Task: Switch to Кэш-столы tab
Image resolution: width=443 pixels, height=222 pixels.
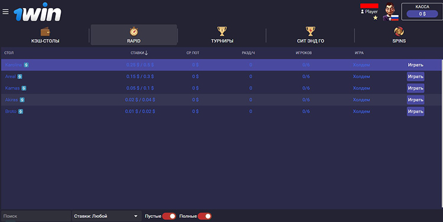Action: click(45, 35)
